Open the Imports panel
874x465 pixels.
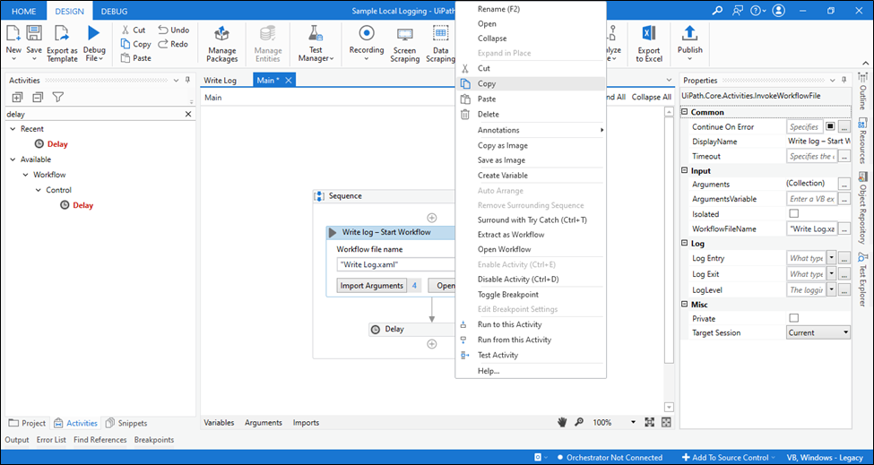[306, 423]
